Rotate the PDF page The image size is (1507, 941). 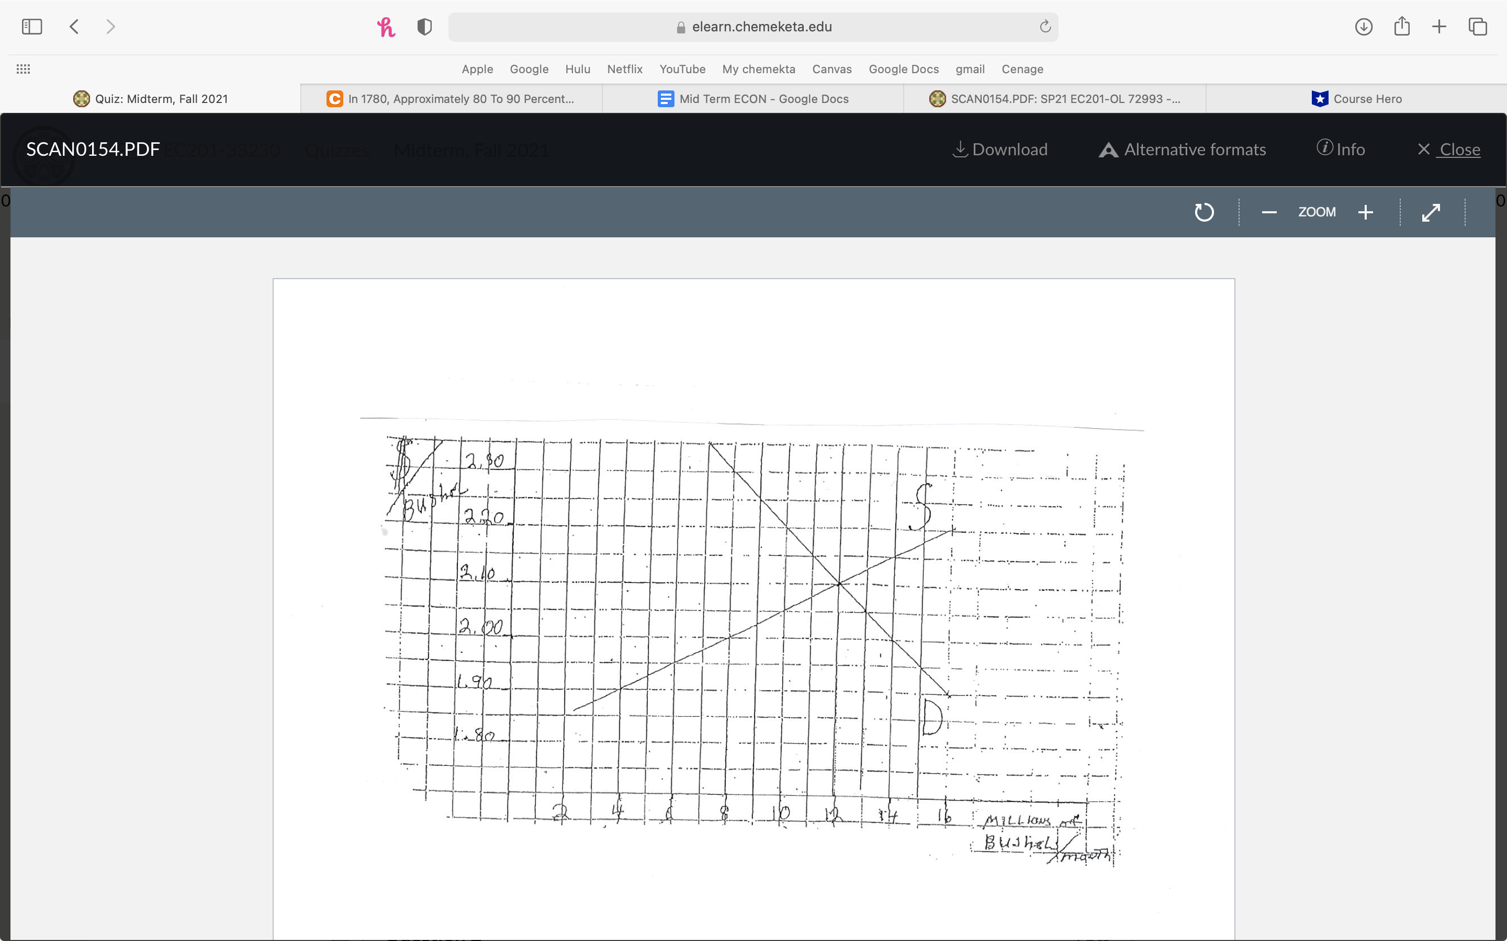click(1204, 212)
